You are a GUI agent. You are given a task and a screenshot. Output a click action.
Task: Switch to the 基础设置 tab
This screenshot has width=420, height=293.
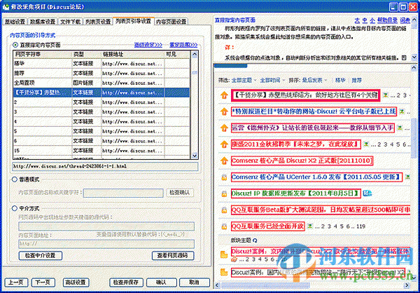coord(15,22)
